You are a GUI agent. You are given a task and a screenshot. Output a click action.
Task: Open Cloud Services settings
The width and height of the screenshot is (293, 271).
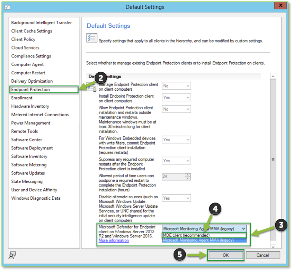[25, 48]
